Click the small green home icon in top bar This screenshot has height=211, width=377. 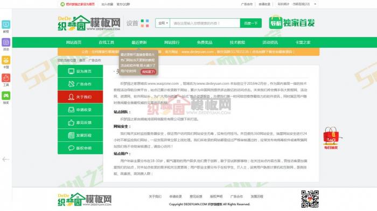[x=62, y=4]
